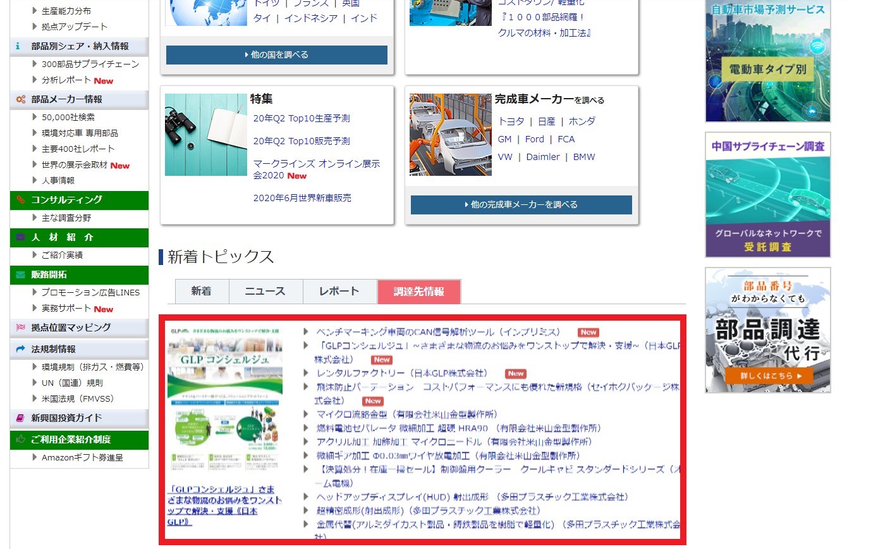Open 環境対応車 専用部品 sidebar item
The height and width of the screenshot is (549, 878).
click(x=80, y=133)
